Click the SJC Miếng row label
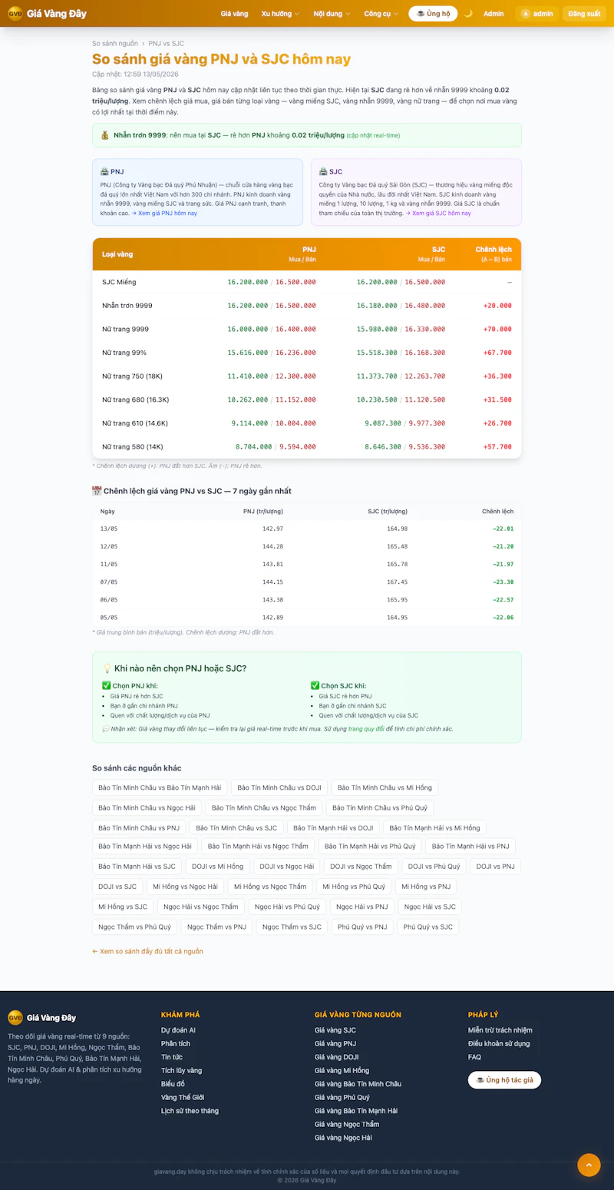The width and height of the screenshot is (614, 1190). click(119, 282)
